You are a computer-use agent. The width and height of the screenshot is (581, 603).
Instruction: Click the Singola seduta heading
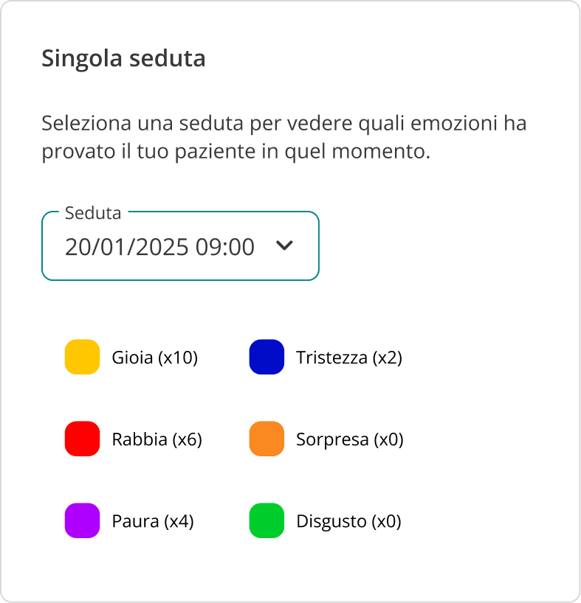point(123,58)
